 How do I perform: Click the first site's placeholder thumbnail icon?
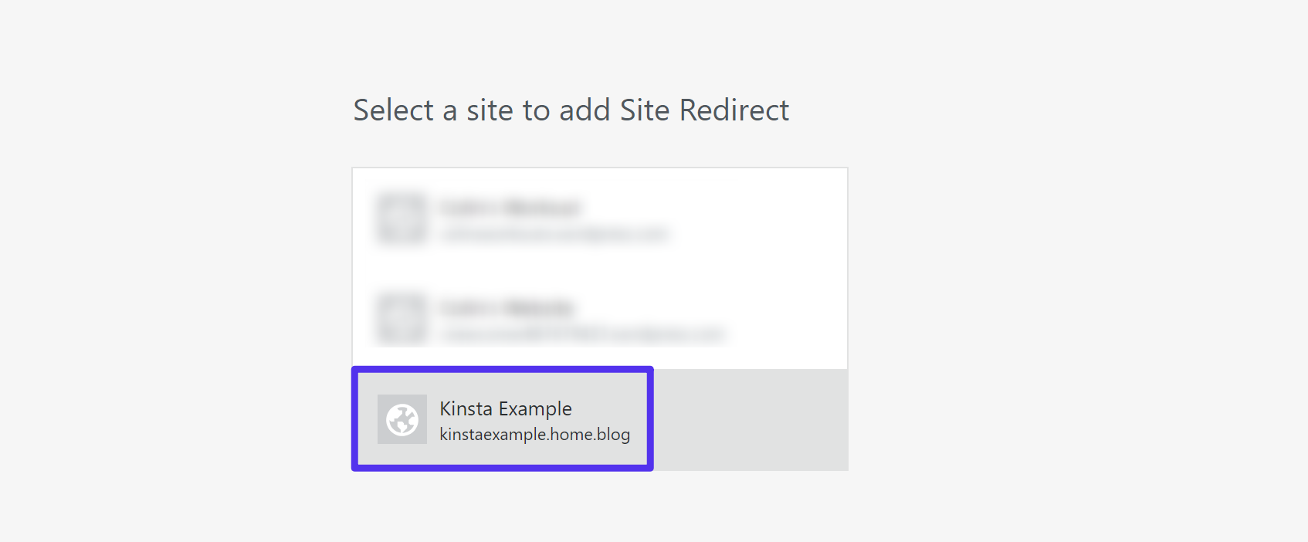click(402, 218)
